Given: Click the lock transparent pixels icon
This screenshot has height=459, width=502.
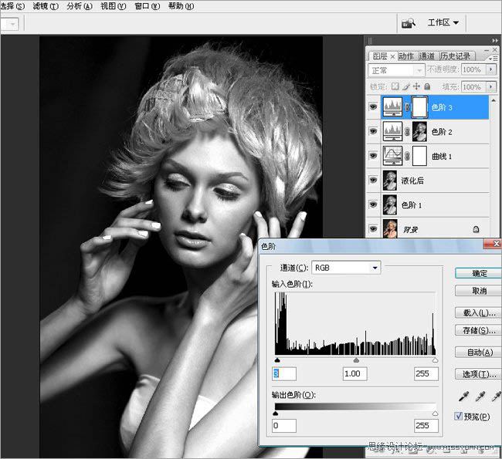Looking at the screenshot, I should pyautogui.click(x=395, y=86).
